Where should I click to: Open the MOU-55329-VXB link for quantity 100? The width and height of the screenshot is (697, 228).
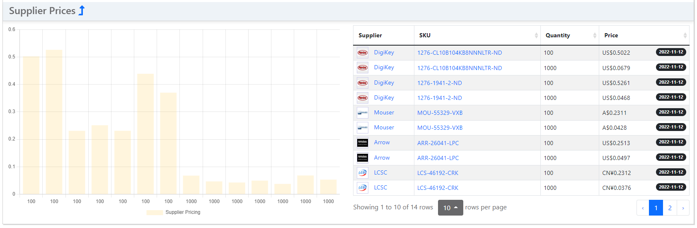coord(440,113)
